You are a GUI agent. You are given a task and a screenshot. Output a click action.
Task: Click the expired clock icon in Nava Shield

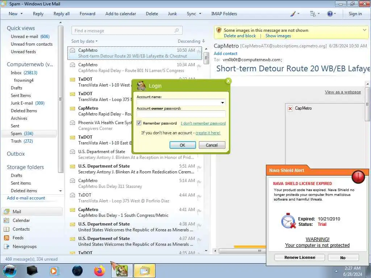288,221
